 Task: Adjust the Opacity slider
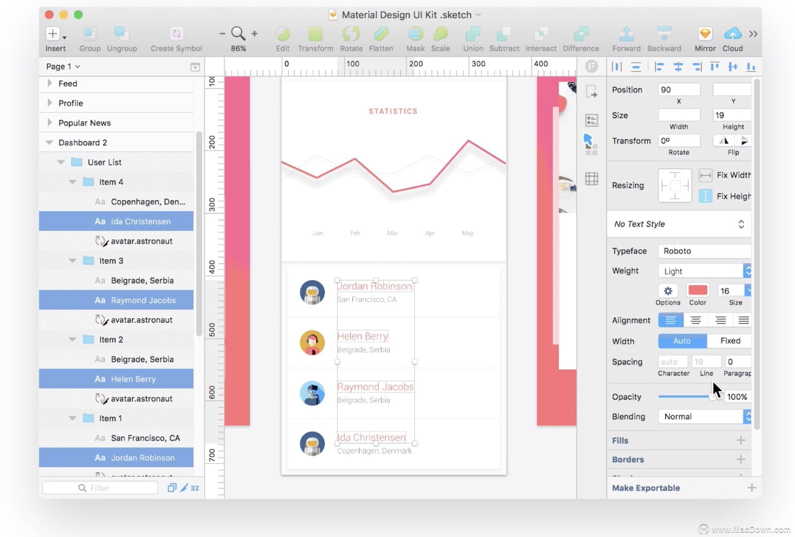(x=688, y=397)
